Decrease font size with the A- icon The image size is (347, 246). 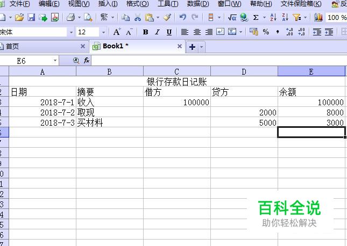pos(129,32)
